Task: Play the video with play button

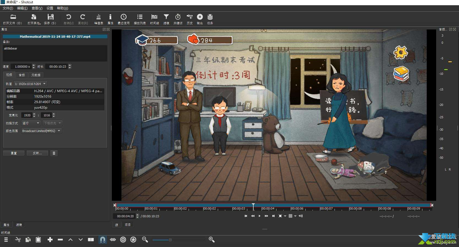Action: pyautogui.click(x=259, y=216)
